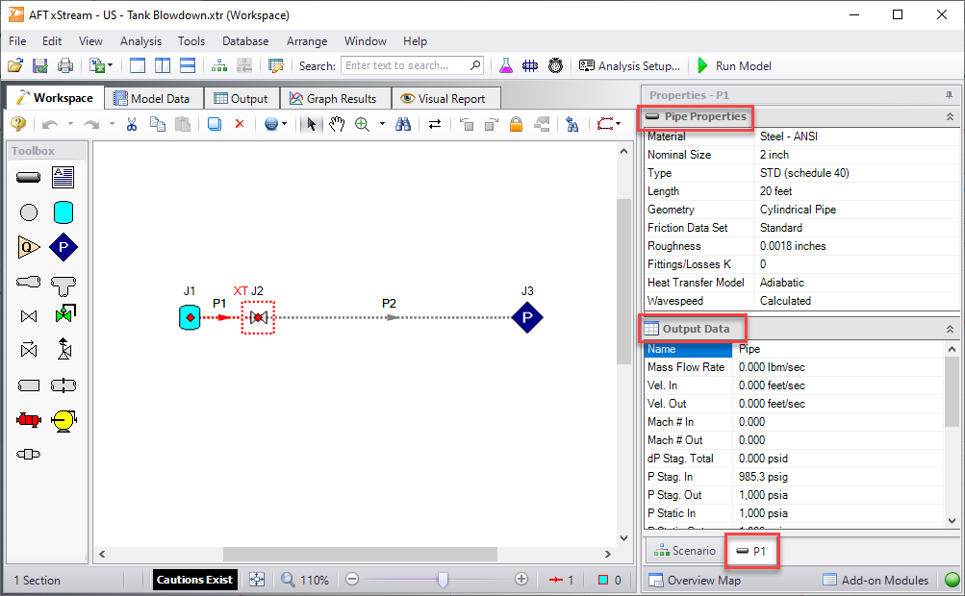This screenshot has width=965, height=596.
Task: Click the Pan hand tool
Action: click(x=336, y=124)
